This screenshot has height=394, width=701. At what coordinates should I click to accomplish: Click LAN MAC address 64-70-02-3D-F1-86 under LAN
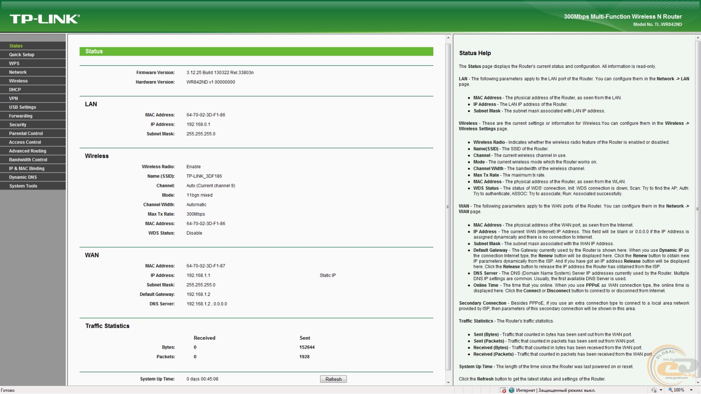tap(206, 115)
